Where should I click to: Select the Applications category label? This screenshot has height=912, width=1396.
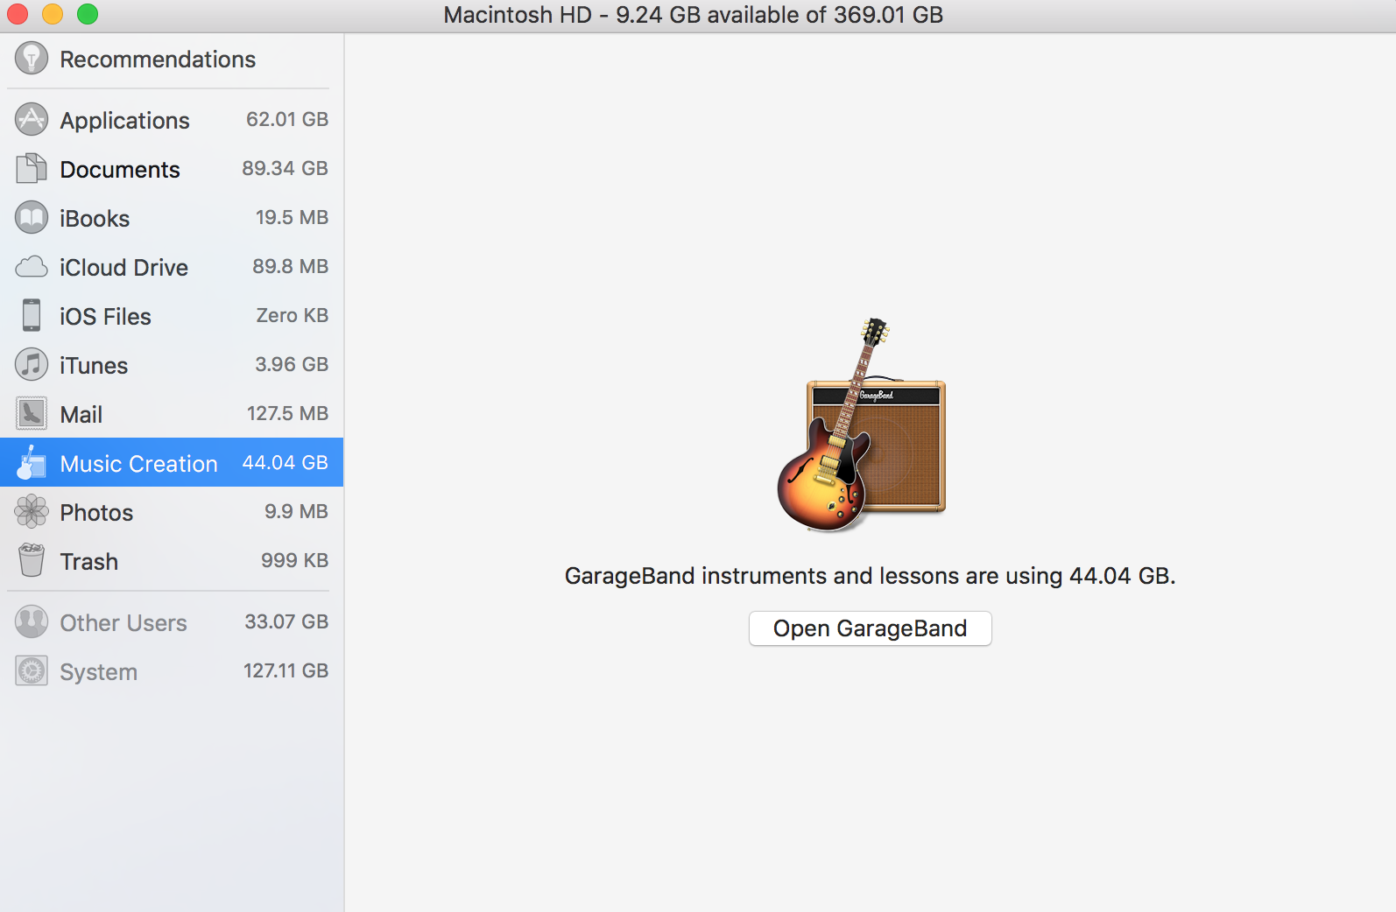(x=124, y=120)
